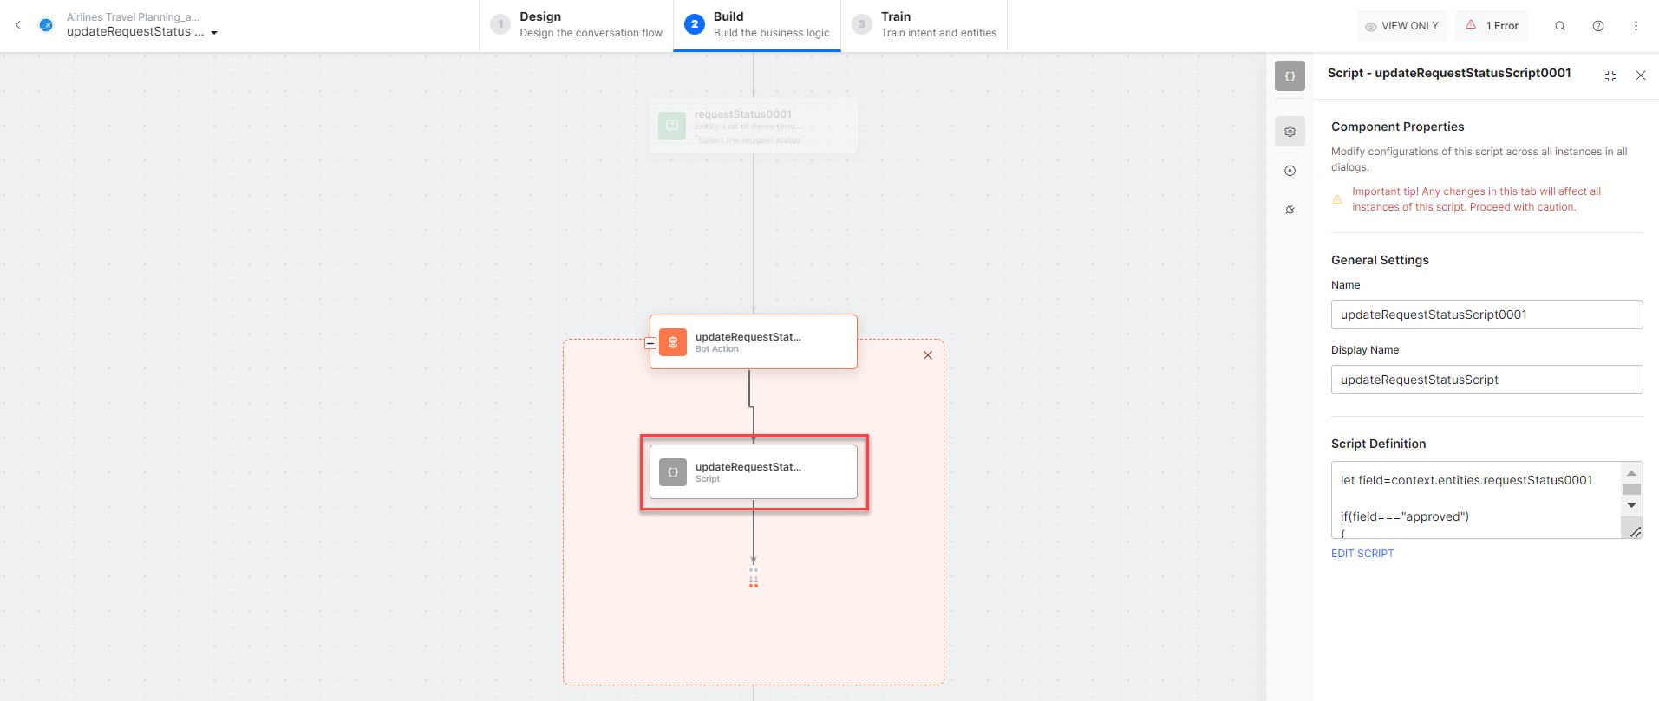Select the updateRequestStatus Script node
The height and width of the screenshot is (701, 1659).
[x=753, y=472]
